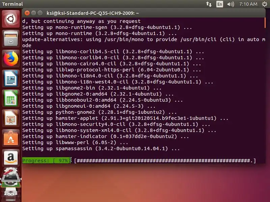Open the power session menu icon
270x202 pixels.
click(x=265, y=4)
